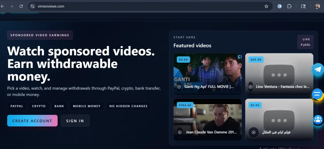Open the floating community group button
The height and width of the screenshot is (149, 324).
pos(318,120)
